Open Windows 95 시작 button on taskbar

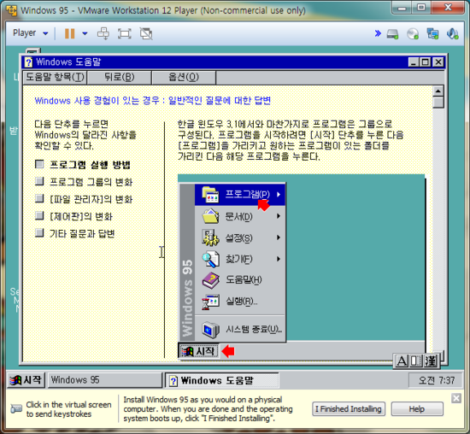[x=26, y=380]
